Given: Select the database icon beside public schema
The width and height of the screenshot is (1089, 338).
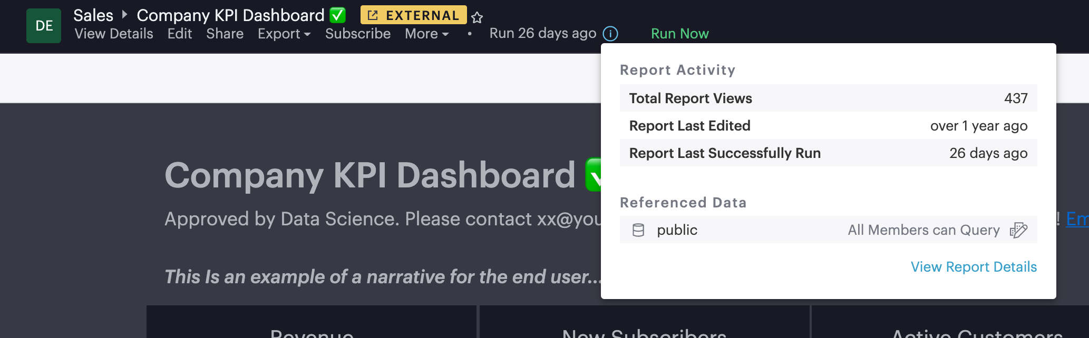Looking at the screenshot, I should tap(638, 230).
